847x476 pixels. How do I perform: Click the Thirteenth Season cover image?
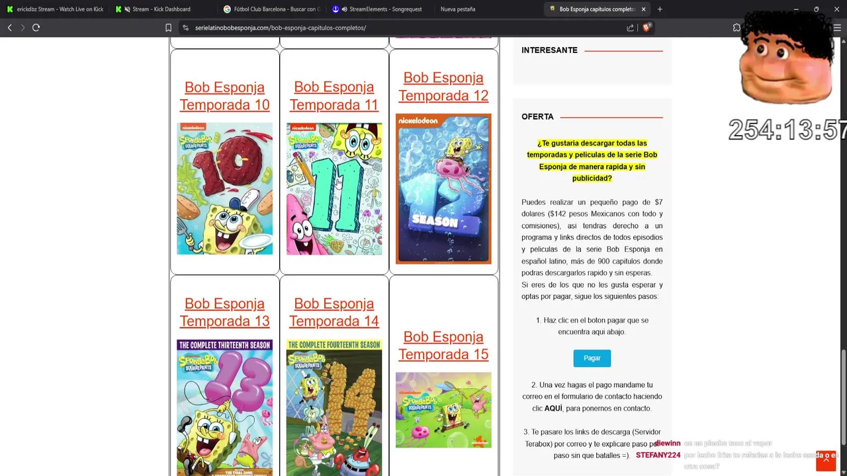224,407
